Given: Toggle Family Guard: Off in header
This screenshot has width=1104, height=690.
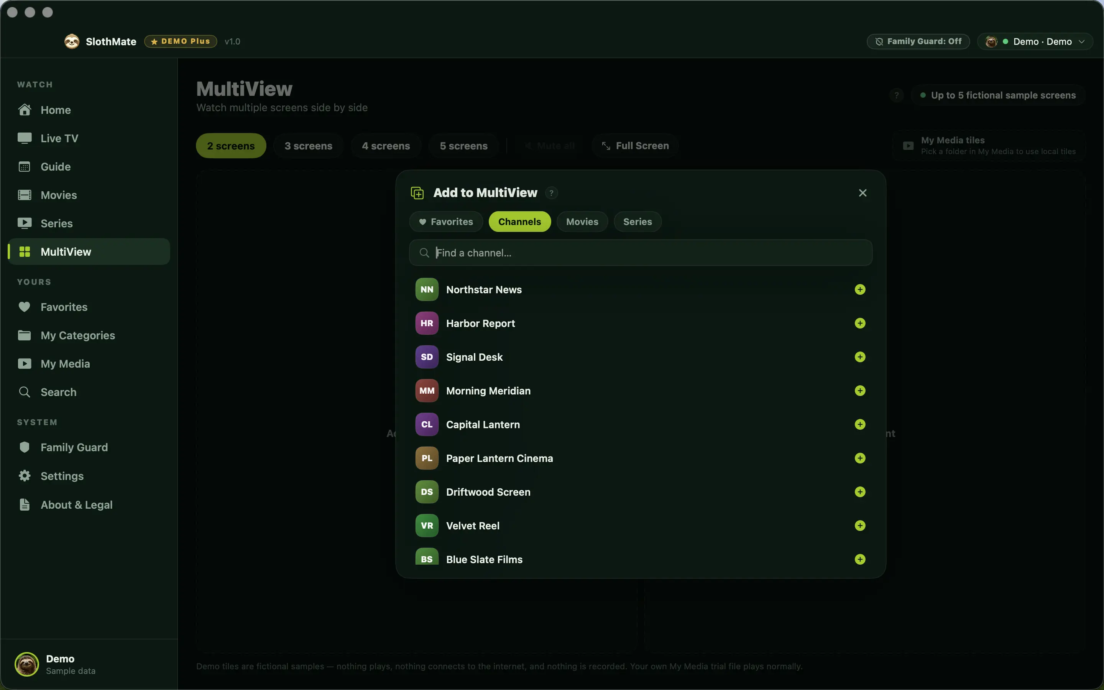Looking at the screenshot, I should point(918,41).
